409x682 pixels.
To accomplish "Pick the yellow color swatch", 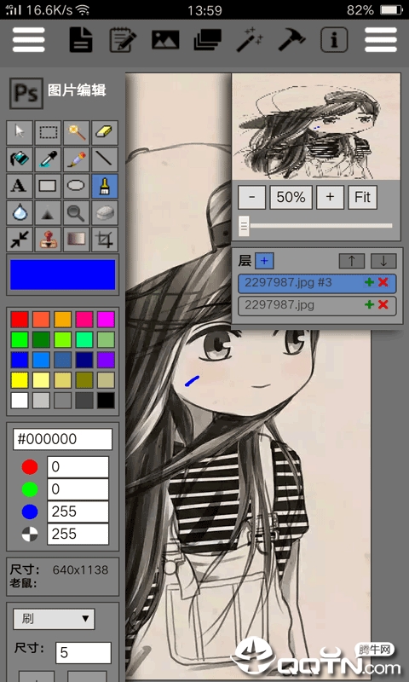I will click(20, 380).
